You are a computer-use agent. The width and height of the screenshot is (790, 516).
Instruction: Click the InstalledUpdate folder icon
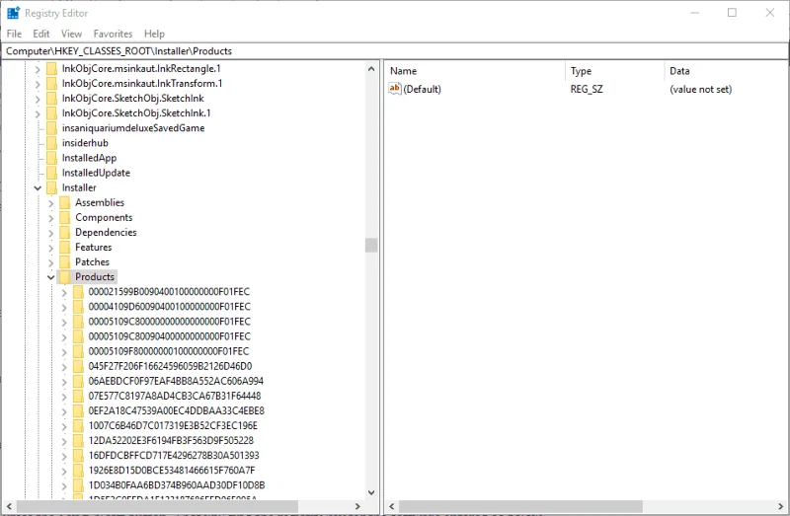point(51,173)
